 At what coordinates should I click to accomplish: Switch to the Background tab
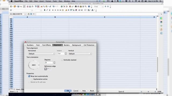click(x=77, y=45)
